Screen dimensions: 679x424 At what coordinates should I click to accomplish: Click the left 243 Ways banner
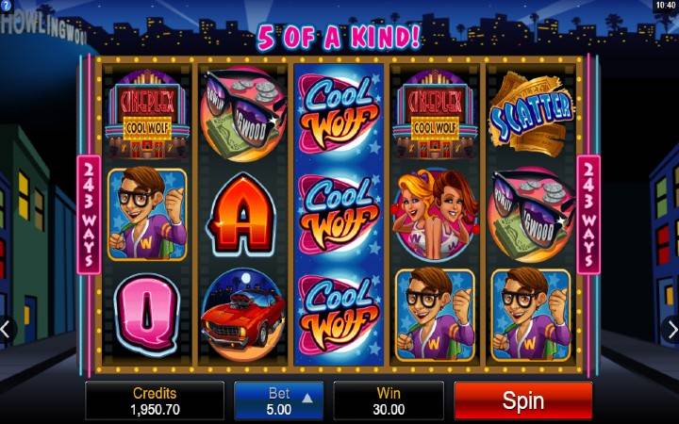pos(89,215)
